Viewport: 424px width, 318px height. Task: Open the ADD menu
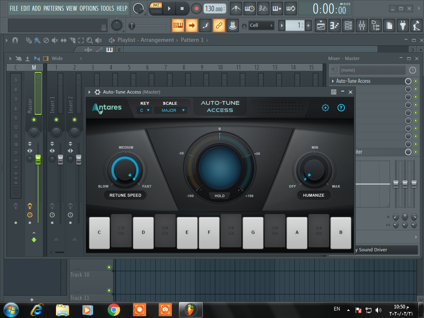[x=36, y=8]
